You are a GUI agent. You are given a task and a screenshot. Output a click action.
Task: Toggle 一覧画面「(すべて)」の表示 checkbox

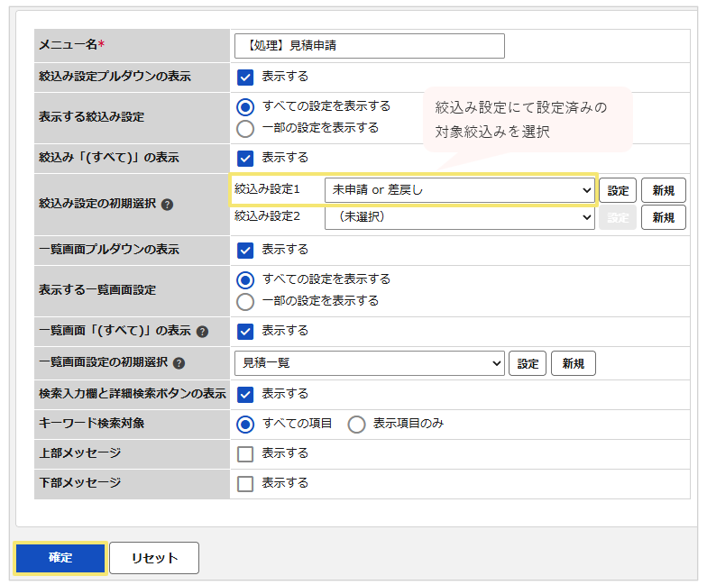pyautogui.click(x=245, y=332)
